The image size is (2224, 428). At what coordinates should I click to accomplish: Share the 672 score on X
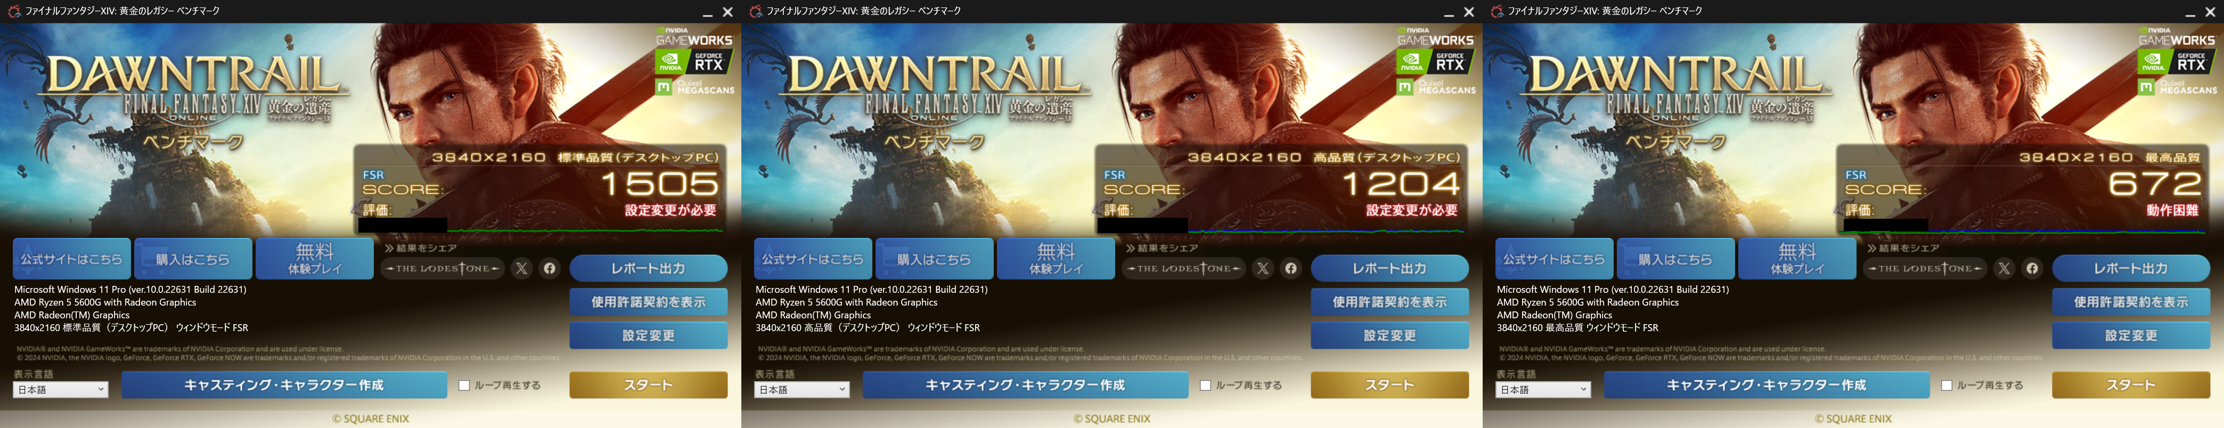2004,268
